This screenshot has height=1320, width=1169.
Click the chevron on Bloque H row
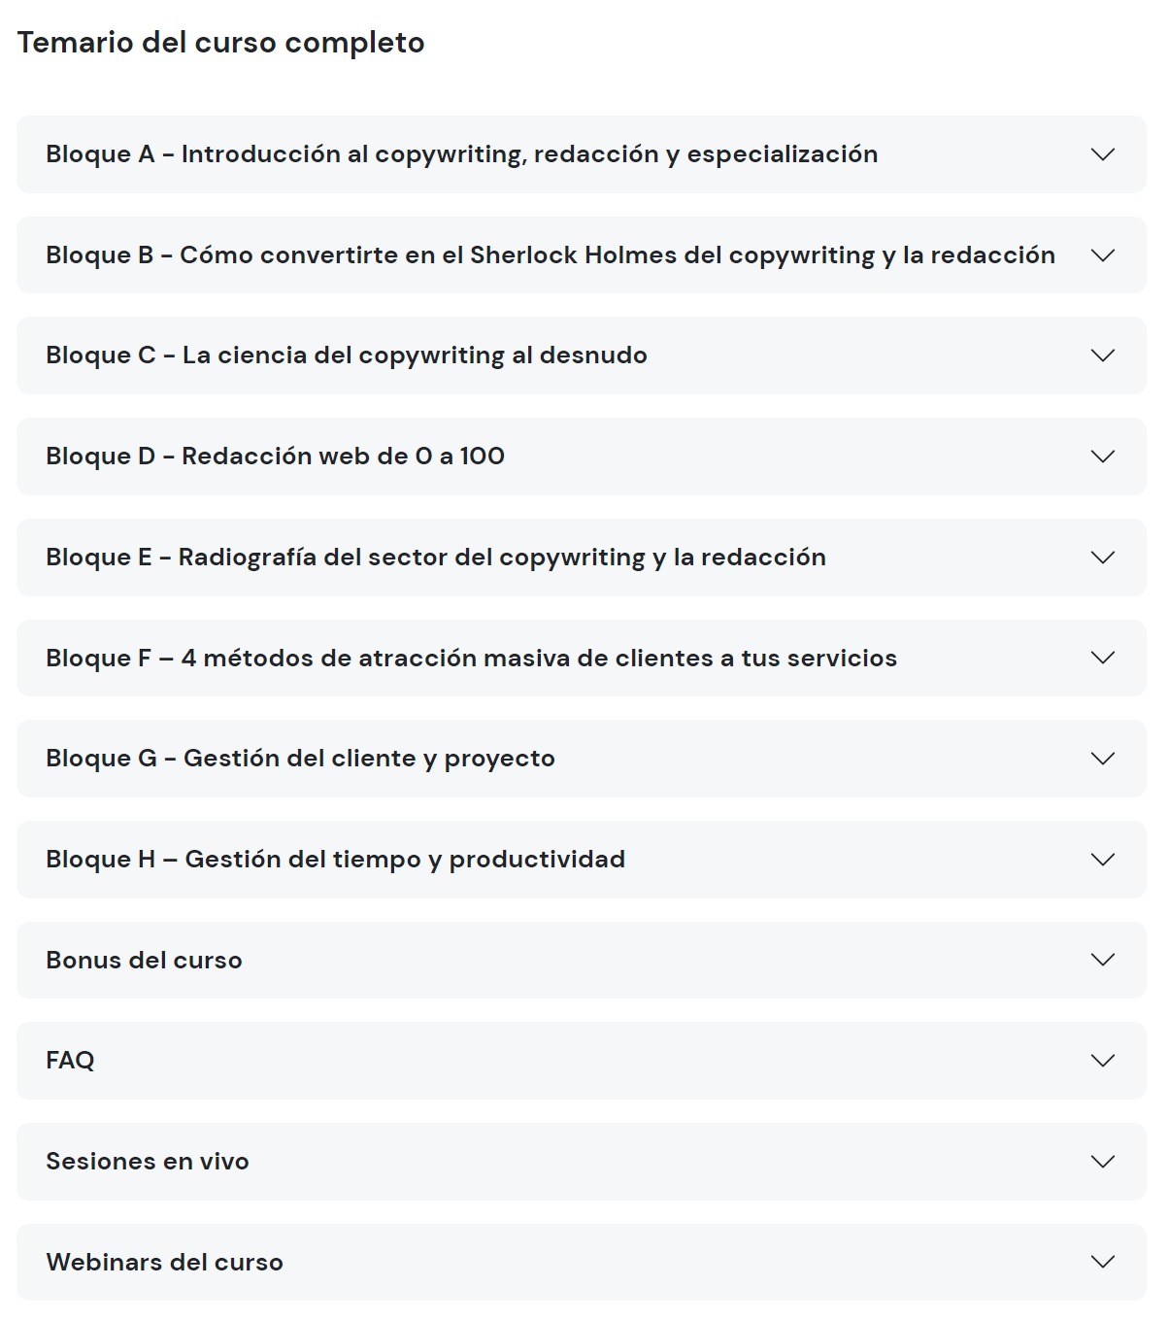point(1102,860)
